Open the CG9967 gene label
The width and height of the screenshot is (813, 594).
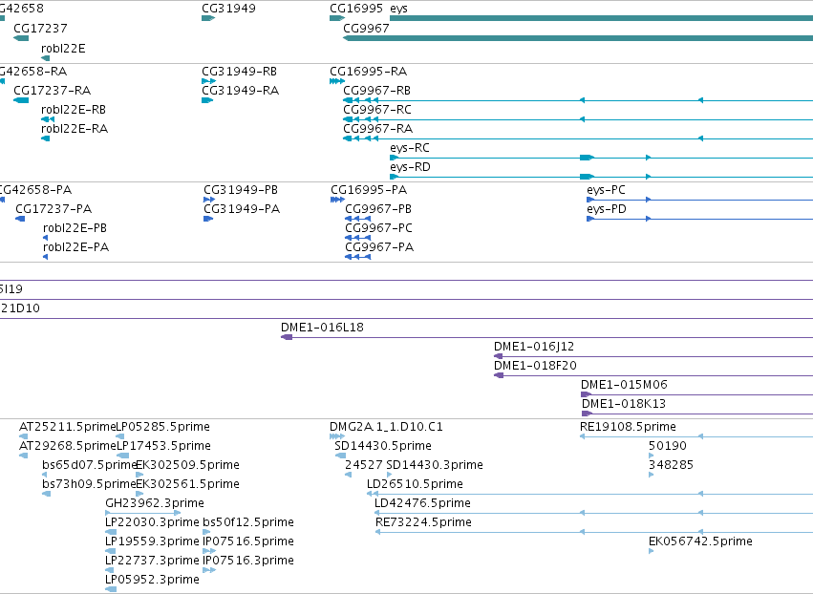[x=366, y=29]
